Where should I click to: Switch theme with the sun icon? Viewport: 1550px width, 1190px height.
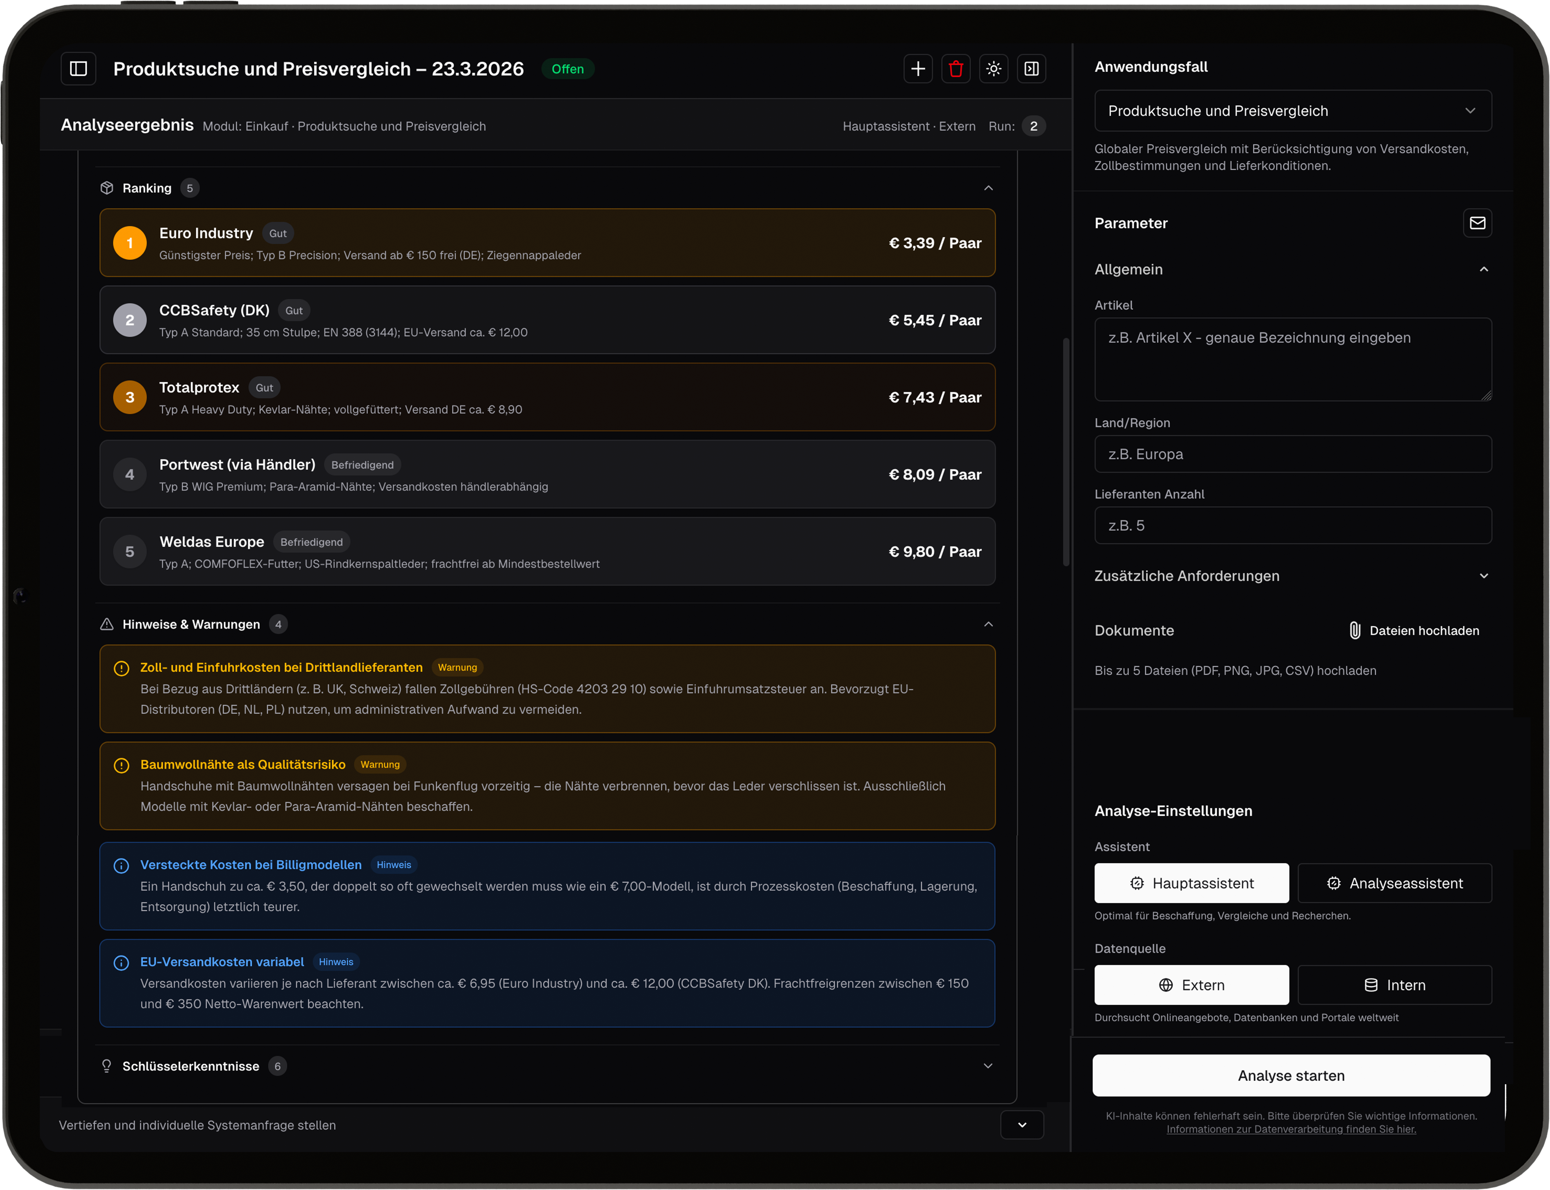click(x=993, y=69)
